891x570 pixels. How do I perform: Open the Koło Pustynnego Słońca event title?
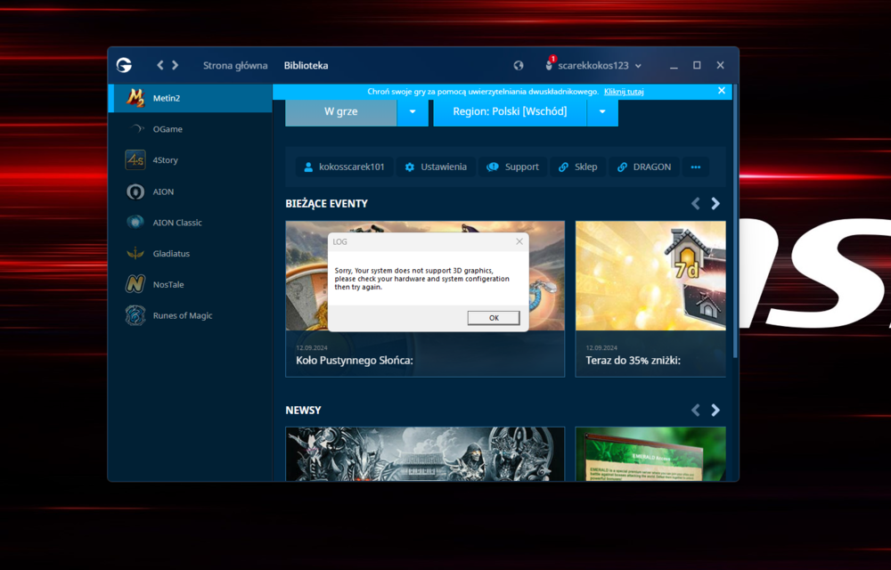[354, 361]
